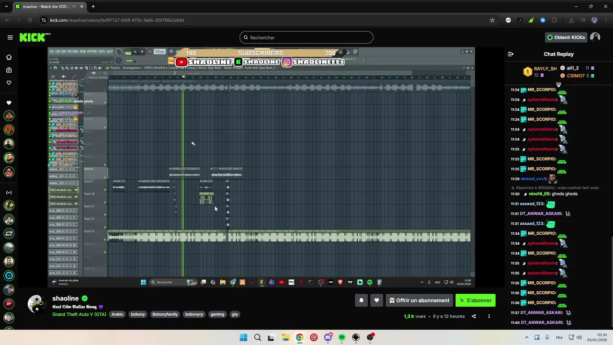Image resolution: width=613 pixels, height=345 pixels.
Task: Click the S'abonner subscribe button
Action: (x=475, y=300)
